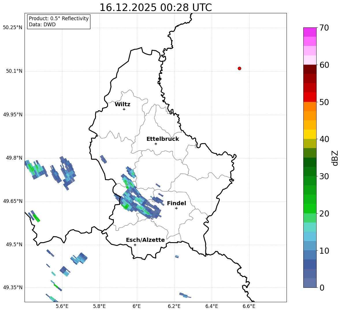Click the Esch/Alzette station cross marker
The image size is (342, 312).
(135, 245)
